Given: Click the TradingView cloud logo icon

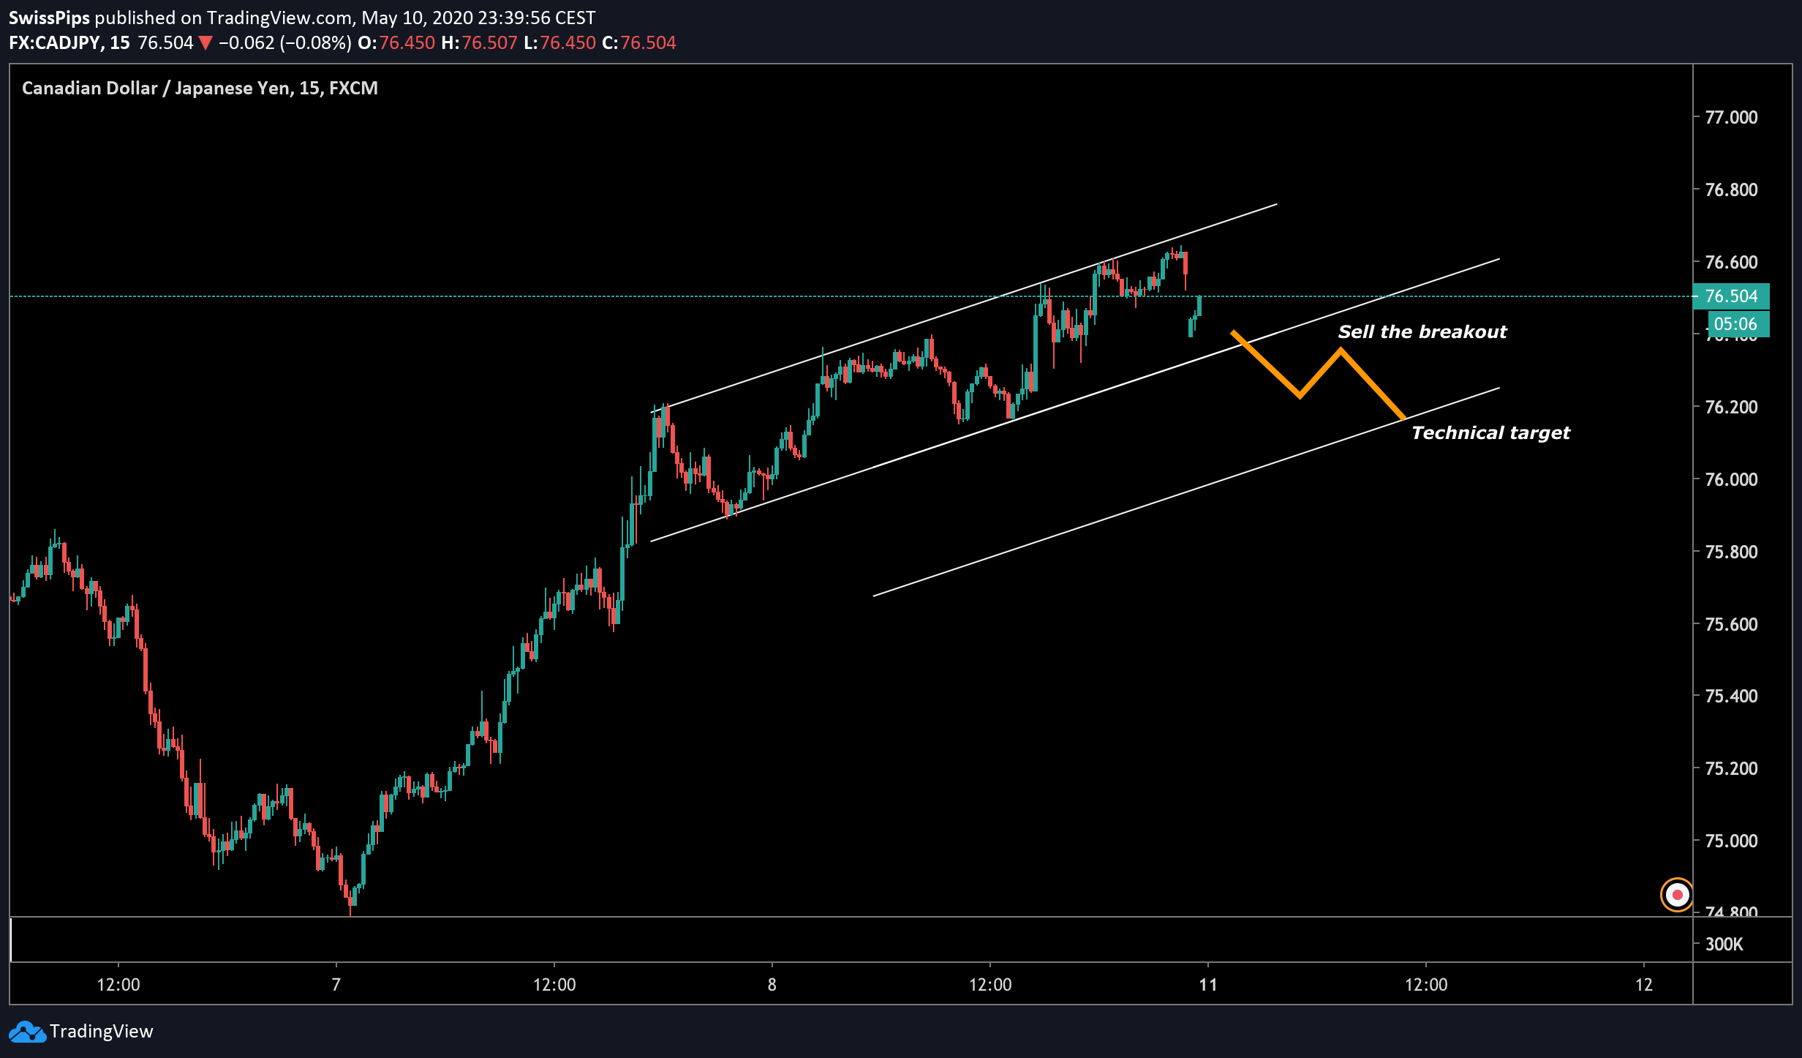Looking at the screenshot, I should pyautogui.click(x=27, y=1032).
